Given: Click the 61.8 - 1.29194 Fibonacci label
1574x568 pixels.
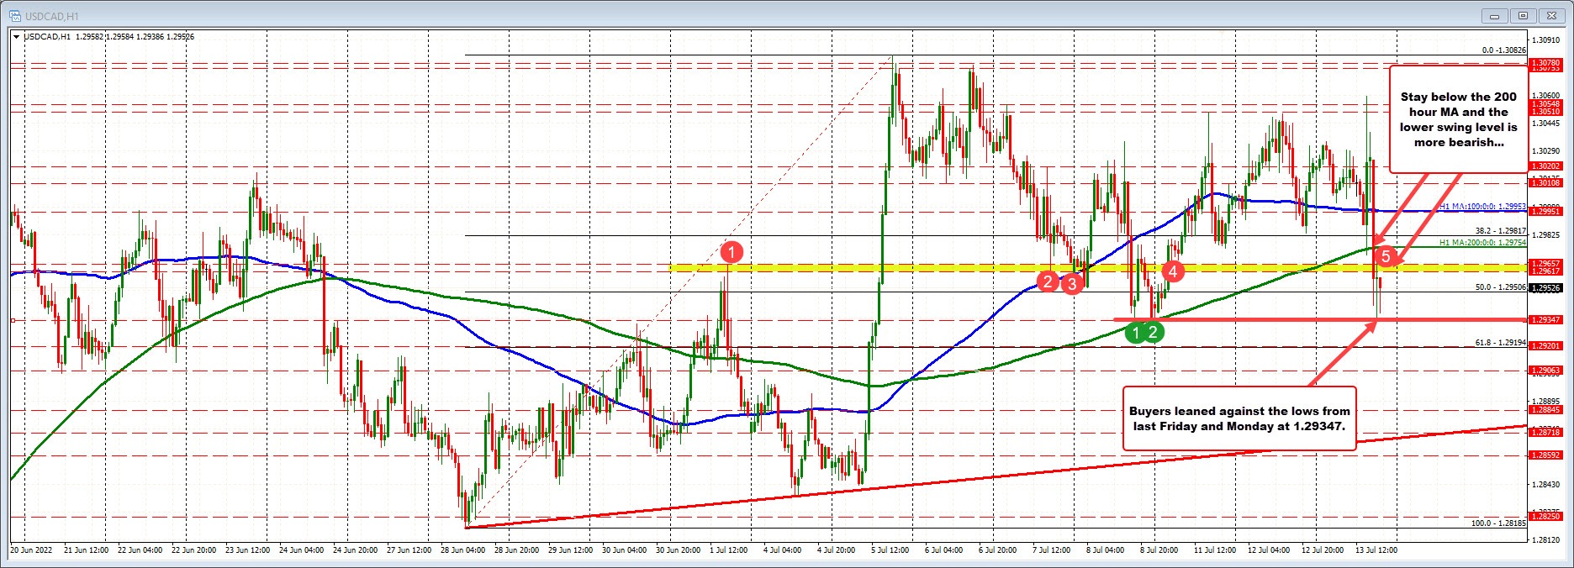Looking at the screenshot, I should coord(1500,342).
